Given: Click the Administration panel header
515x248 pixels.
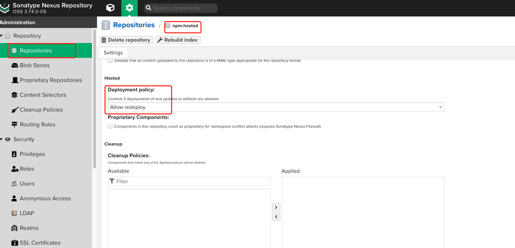Looking at the screenshot, I should tap(48, 23).
